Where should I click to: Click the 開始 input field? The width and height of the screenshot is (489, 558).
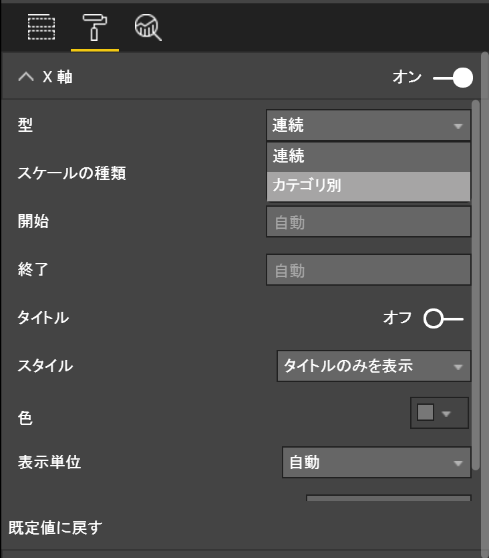point(369,221)
